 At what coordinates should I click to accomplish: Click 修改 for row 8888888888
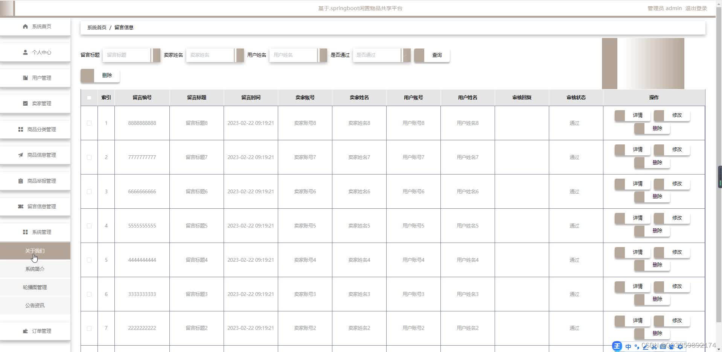pos(672,115)
